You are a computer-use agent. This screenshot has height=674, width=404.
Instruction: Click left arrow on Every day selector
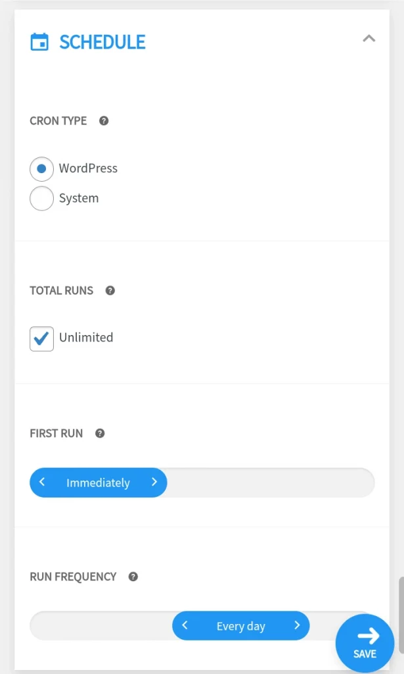point(185,625)
